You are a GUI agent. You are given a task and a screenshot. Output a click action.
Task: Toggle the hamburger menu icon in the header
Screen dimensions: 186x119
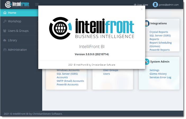coord(37,4)
